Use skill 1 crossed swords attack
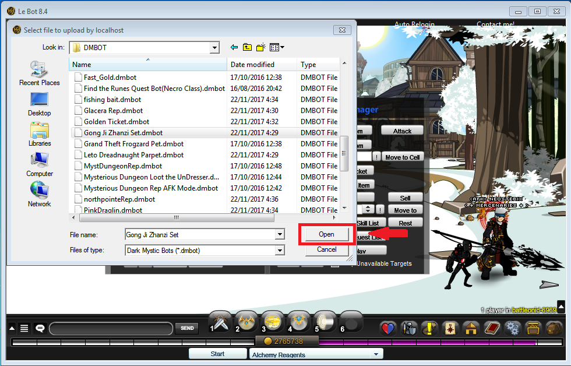571x366 pixels. coord(221,322)
